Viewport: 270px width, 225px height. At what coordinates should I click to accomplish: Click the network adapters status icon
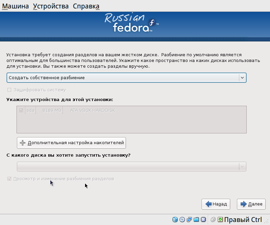click(x=189, y=220)
